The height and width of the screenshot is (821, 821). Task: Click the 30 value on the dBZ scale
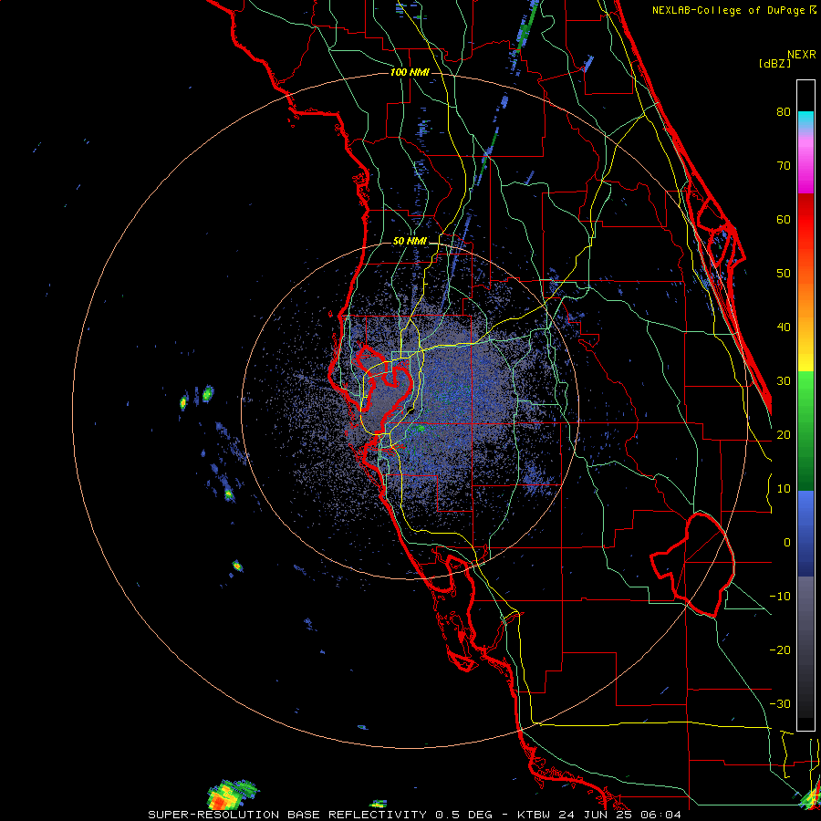point(784,381)
